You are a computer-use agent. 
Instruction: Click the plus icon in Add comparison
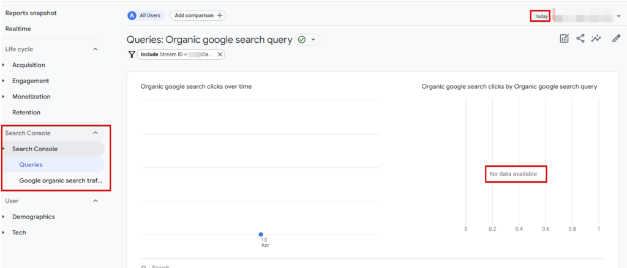point(220,15)
